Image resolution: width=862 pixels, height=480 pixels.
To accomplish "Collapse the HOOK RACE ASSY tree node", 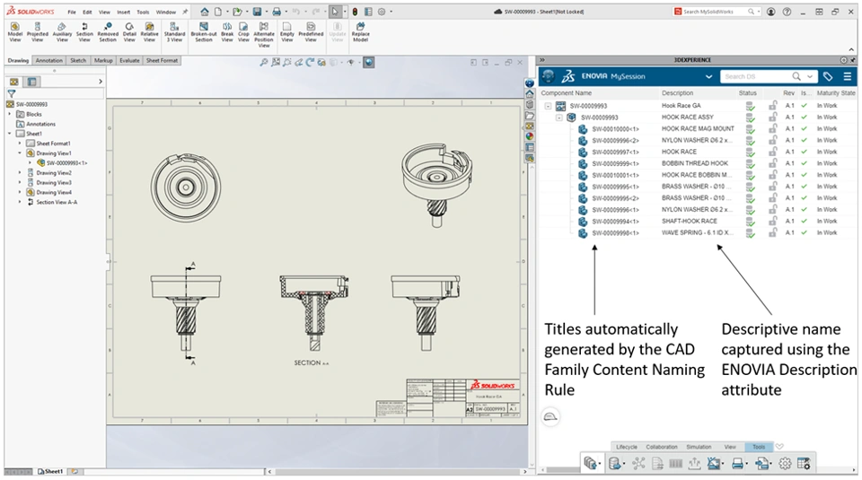I will 559,117.
